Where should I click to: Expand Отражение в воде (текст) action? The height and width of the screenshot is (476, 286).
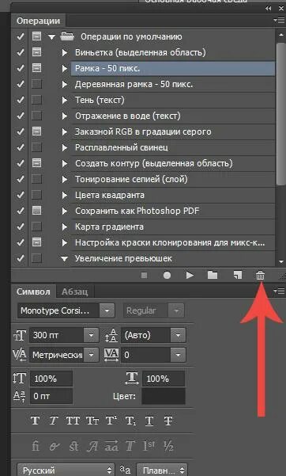pos(64,116)
